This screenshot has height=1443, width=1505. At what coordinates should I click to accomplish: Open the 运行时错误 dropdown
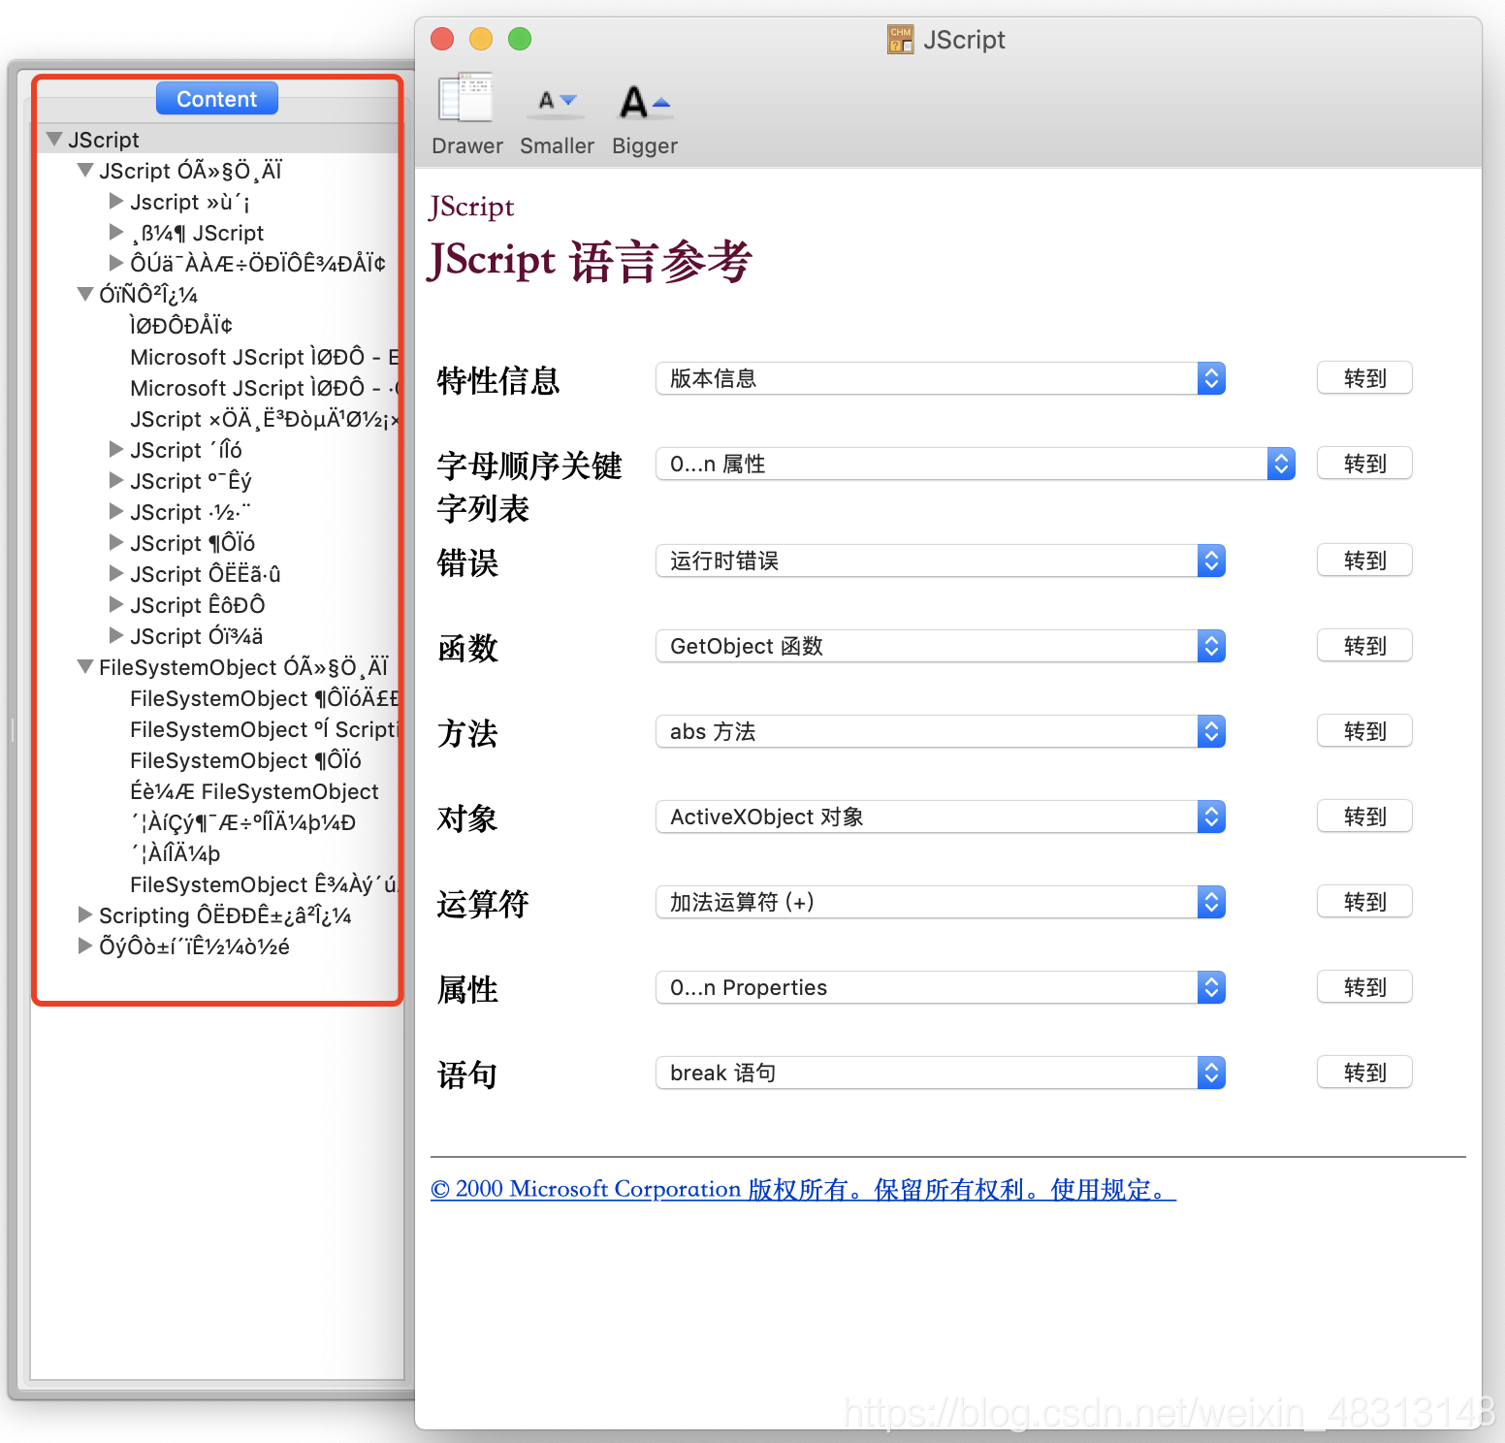point(941,561)
